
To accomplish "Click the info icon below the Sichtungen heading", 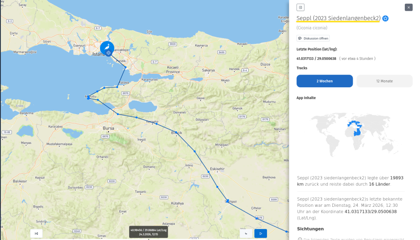I will (x=300, y=238).
